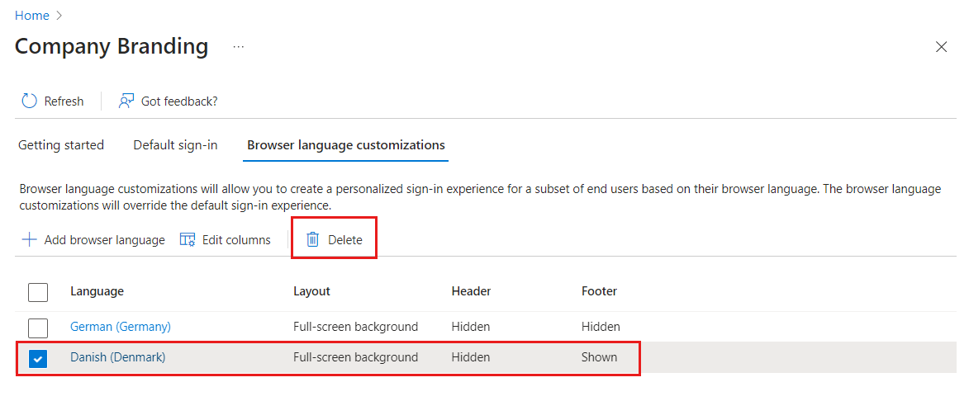Screen dimensions: 969x401
Task: Click the feedback person icon
Action: coord(126,101)
